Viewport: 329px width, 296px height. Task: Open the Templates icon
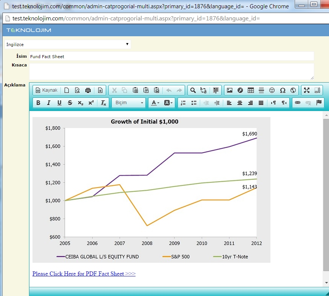point(100,90)
